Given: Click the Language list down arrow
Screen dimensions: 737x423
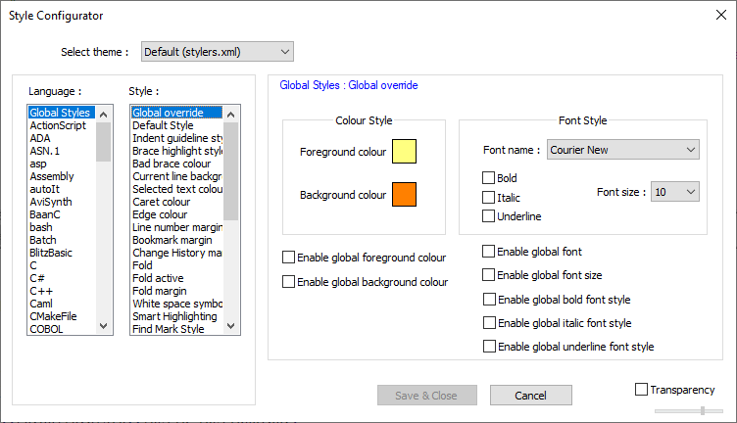Looking at the screenshot, I should point(104,325).
